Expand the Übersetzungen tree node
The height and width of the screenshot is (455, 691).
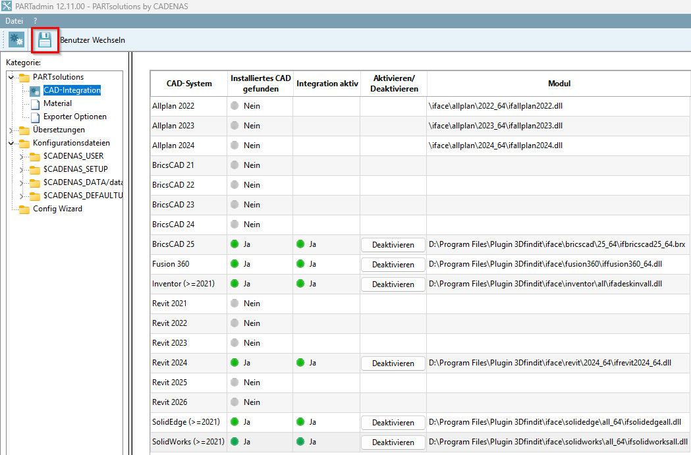coord(11,130)
